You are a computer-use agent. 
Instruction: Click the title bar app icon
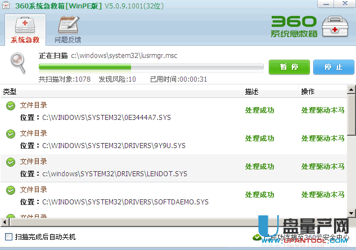(6, 5)
